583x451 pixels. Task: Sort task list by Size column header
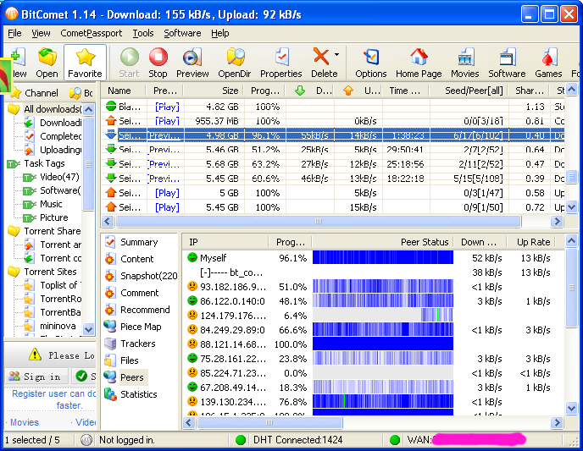(x=214, y=91)
